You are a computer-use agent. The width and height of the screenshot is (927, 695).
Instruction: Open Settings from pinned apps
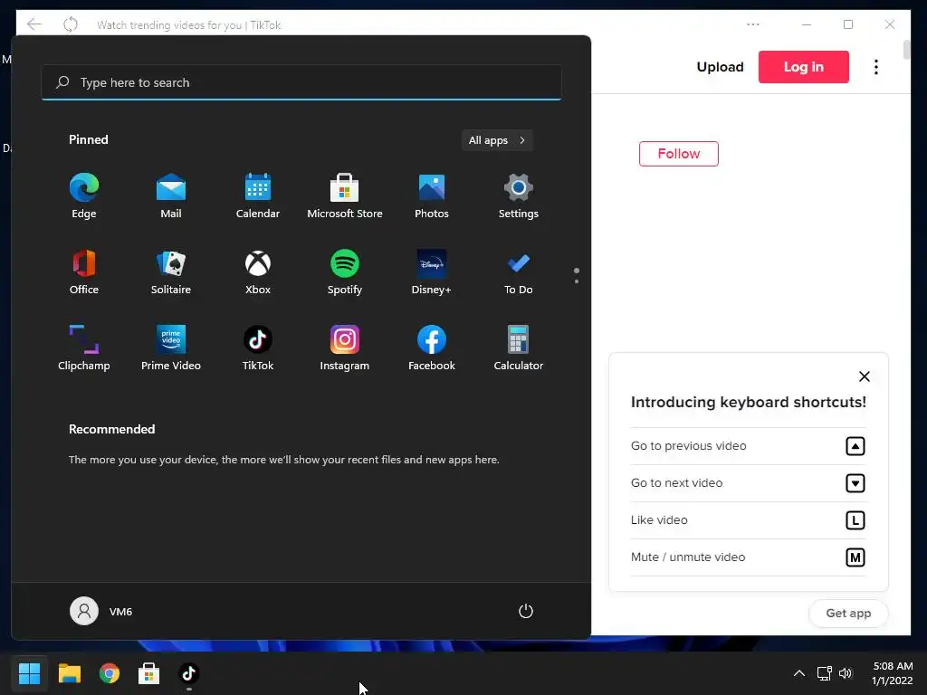(x=519, y=196)
